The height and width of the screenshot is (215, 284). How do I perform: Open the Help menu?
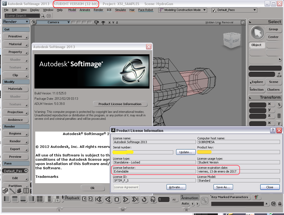click(60, 10)
